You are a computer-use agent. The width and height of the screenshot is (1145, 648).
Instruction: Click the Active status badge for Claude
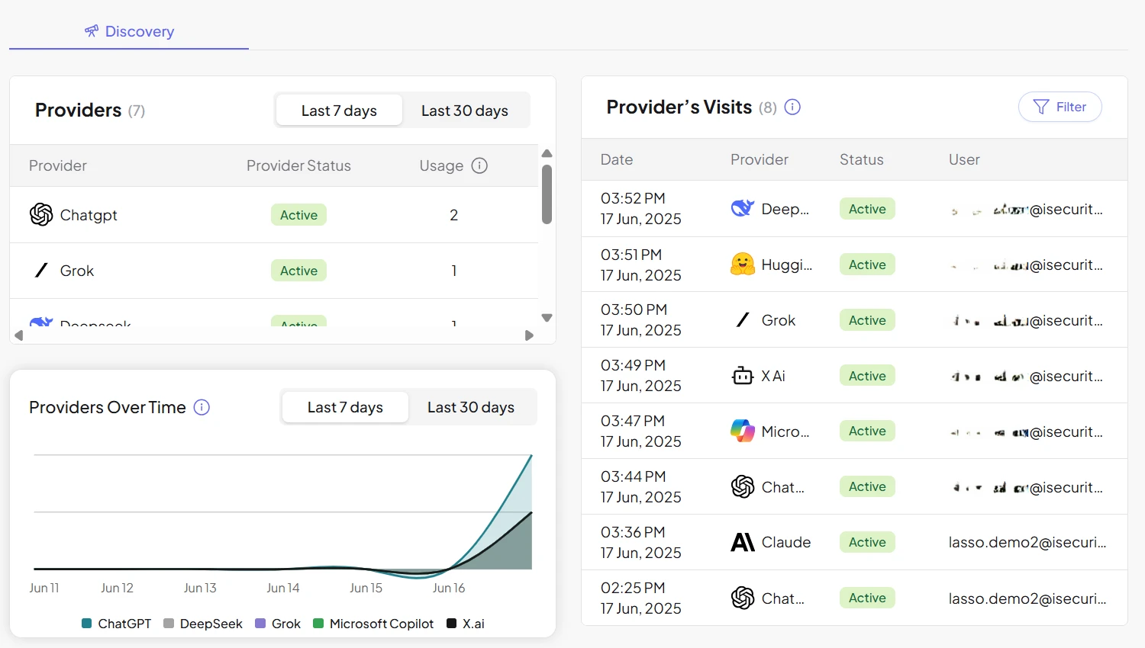pos(866,541)
